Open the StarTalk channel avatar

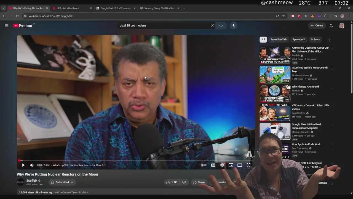tap(20, 182)
